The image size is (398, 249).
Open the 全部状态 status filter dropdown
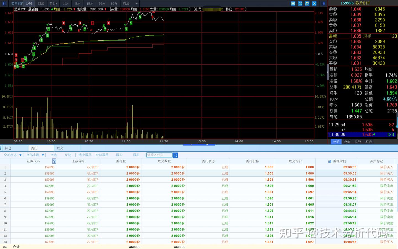click(13, 155)
